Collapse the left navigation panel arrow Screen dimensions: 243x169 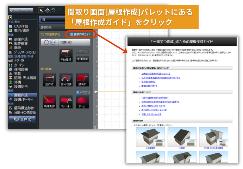(10, 17)
